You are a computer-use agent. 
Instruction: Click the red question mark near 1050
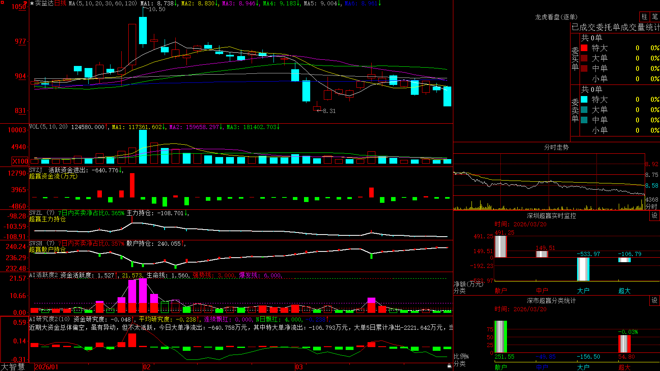click(x=25, y=4)
